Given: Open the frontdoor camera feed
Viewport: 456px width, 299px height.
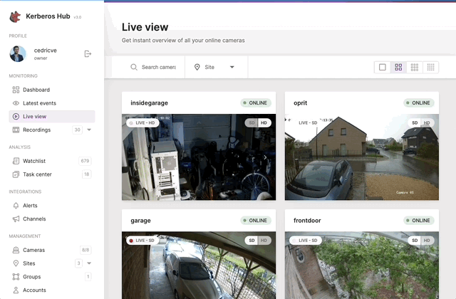Looking at the screenshot, I should [362, 266].
